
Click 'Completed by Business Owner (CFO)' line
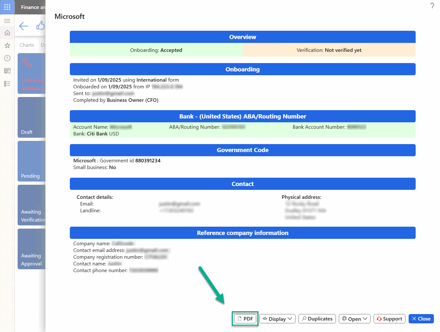(x=116, y=100)
